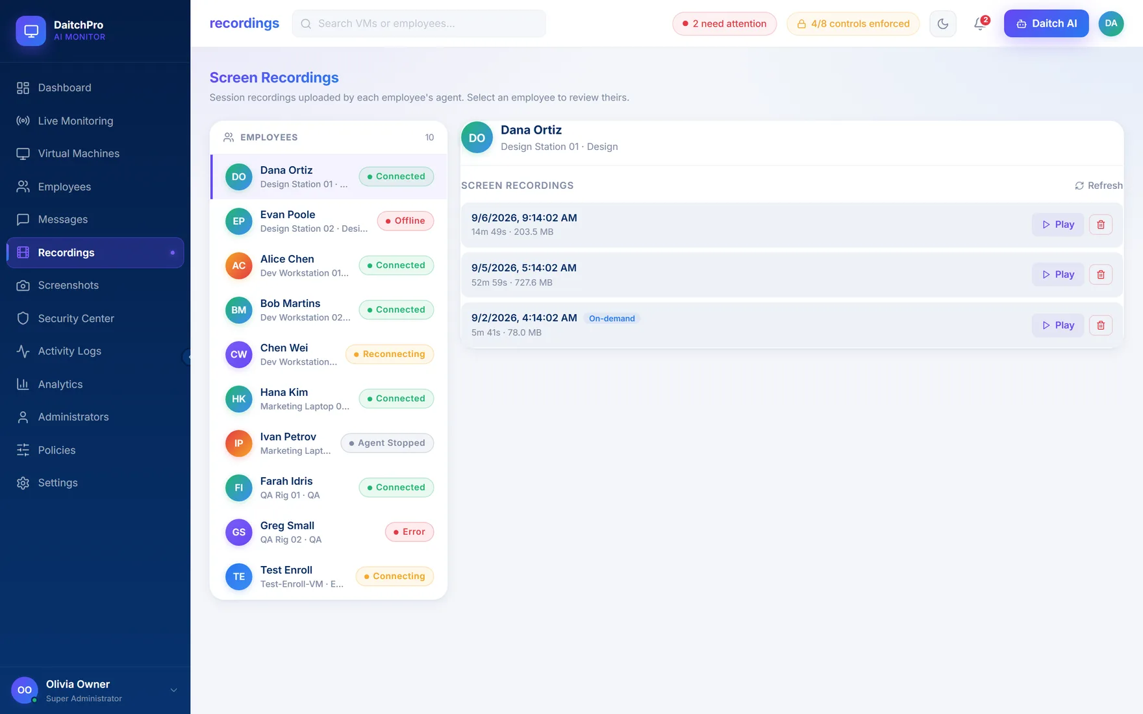The height and width of the screenshot is (714, 1143).
Task: Delete the 9/6/2026 recording via trash icon
Action: [1101, 225]
